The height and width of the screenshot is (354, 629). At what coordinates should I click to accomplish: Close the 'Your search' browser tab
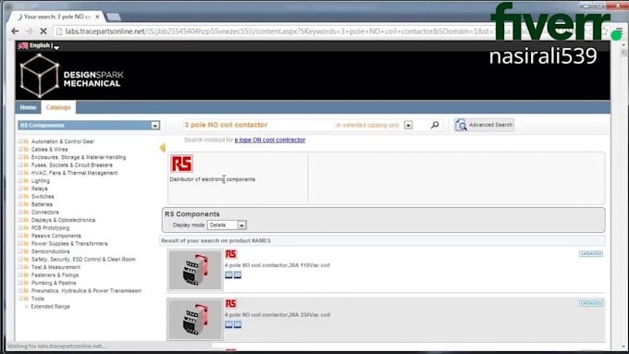[x=97, y=17]
